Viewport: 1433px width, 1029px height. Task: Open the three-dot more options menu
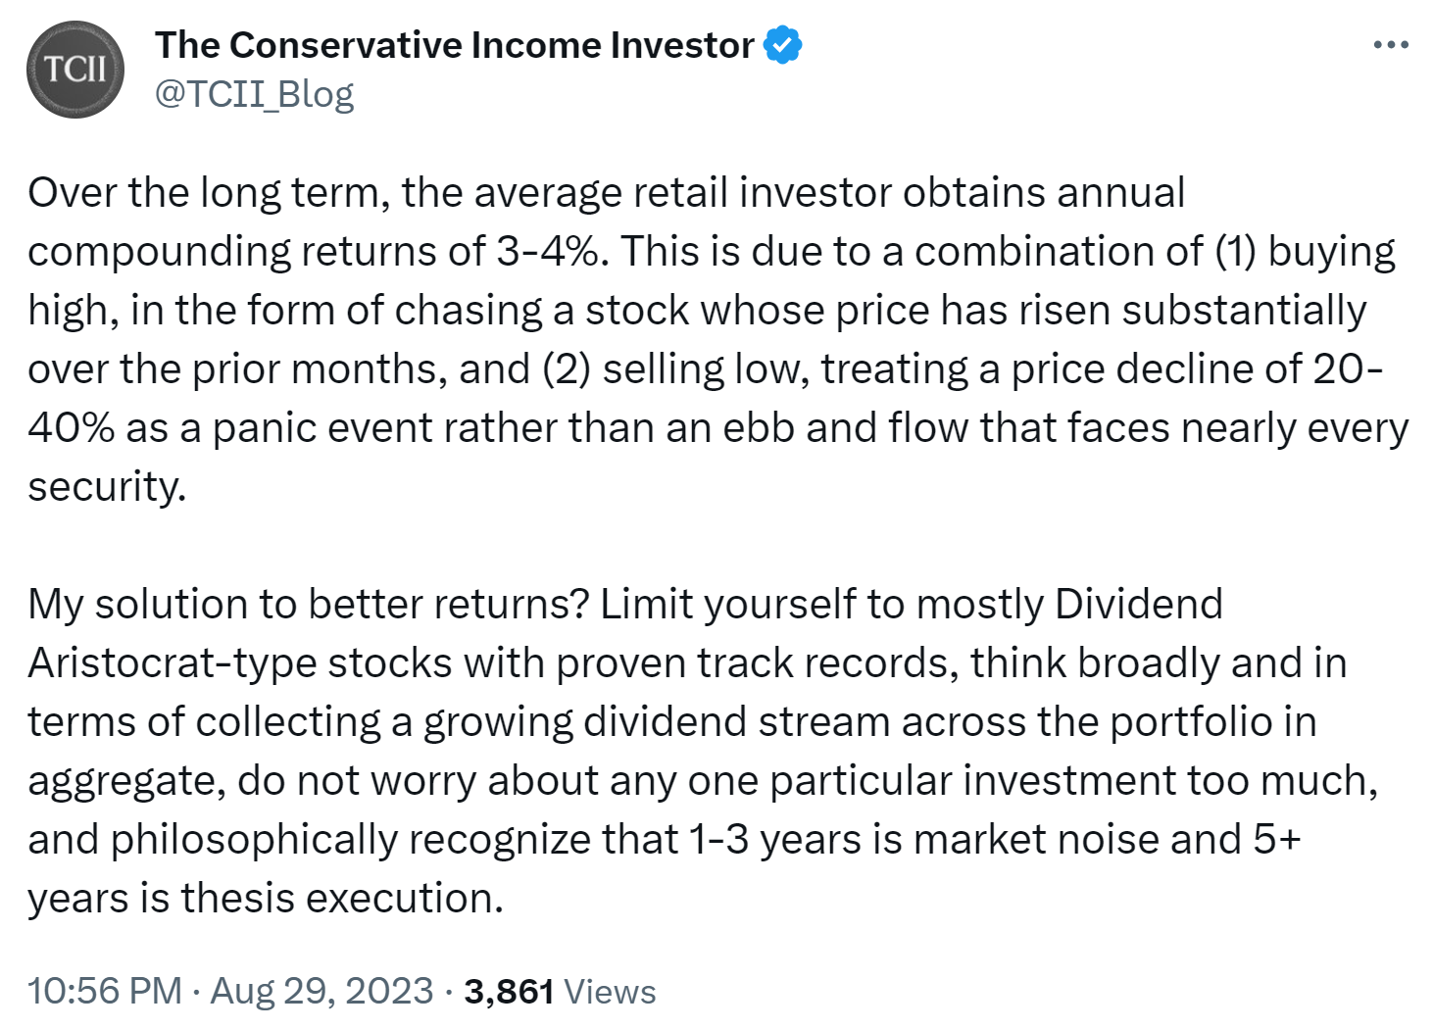(x=1390, y=45)
